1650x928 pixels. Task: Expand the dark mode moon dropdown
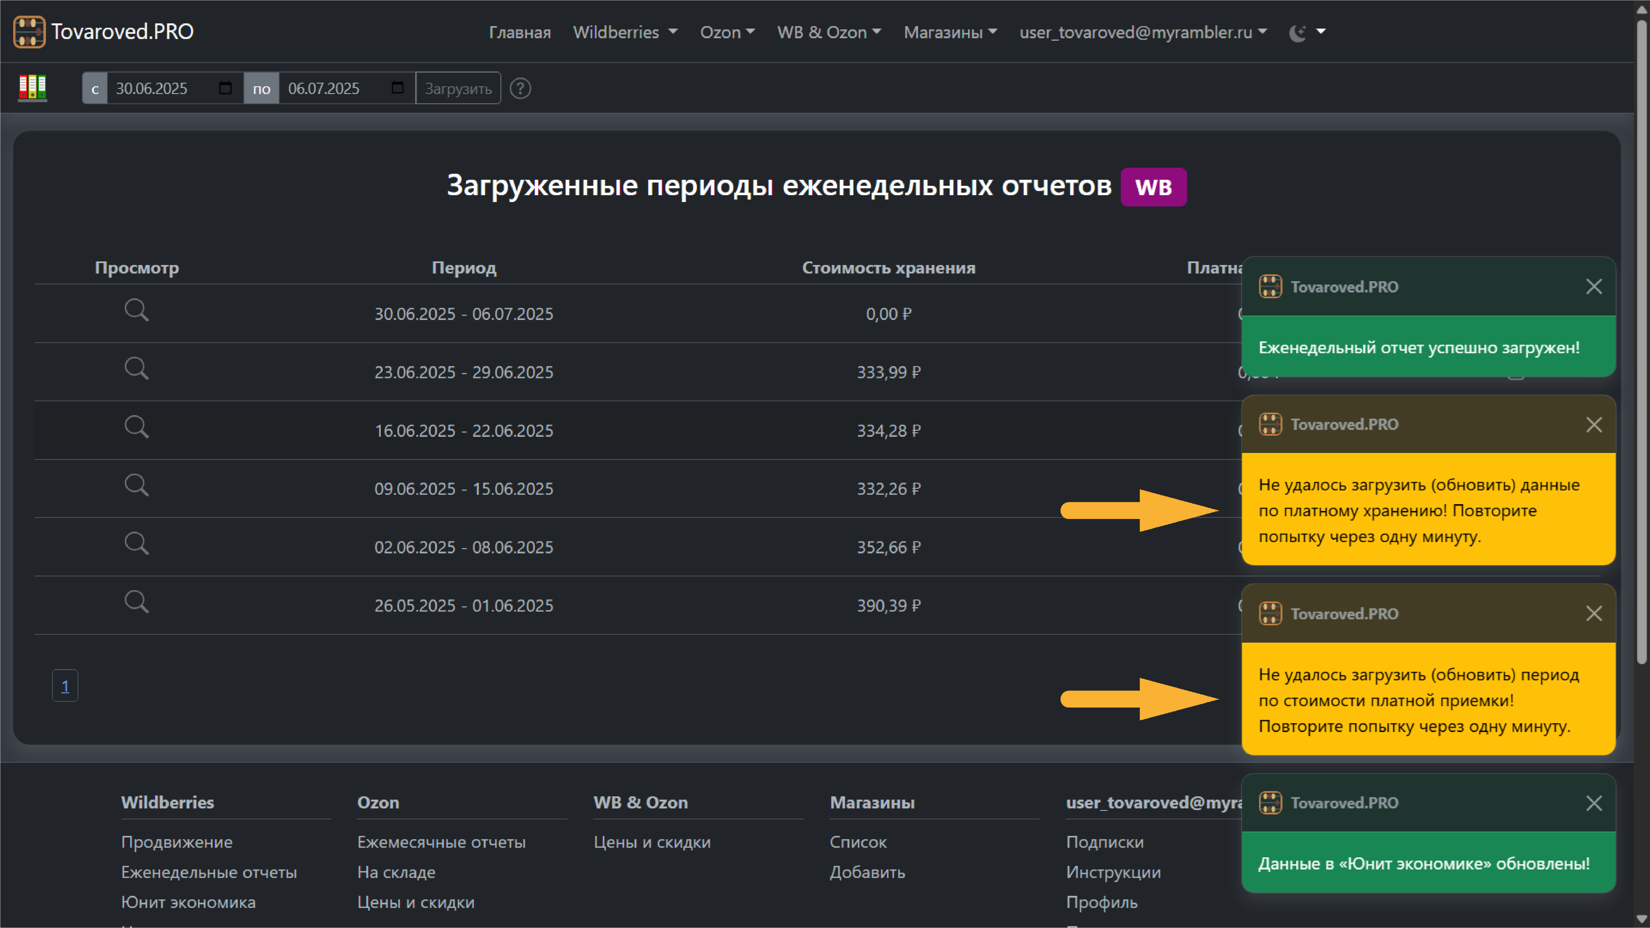(1307, 32)
